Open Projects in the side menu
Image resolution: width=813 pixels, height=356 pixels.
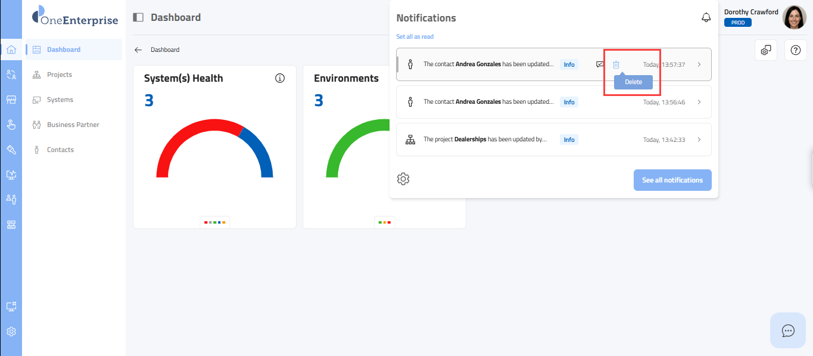60,75
